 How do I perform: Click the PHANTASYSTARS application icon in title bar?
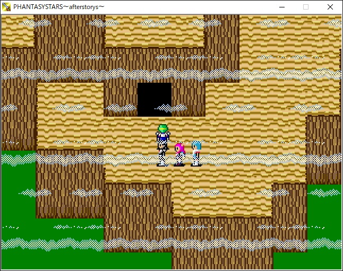tap(7, 7)
